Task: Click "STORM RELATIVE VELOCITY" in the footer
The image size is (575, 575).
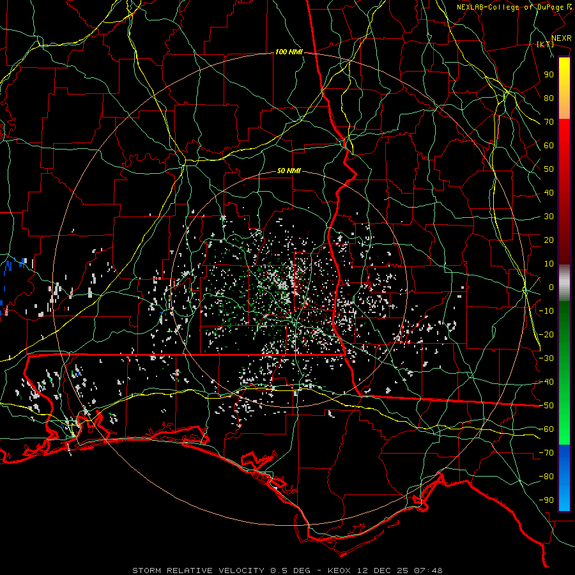Action: tap(198, 571)
